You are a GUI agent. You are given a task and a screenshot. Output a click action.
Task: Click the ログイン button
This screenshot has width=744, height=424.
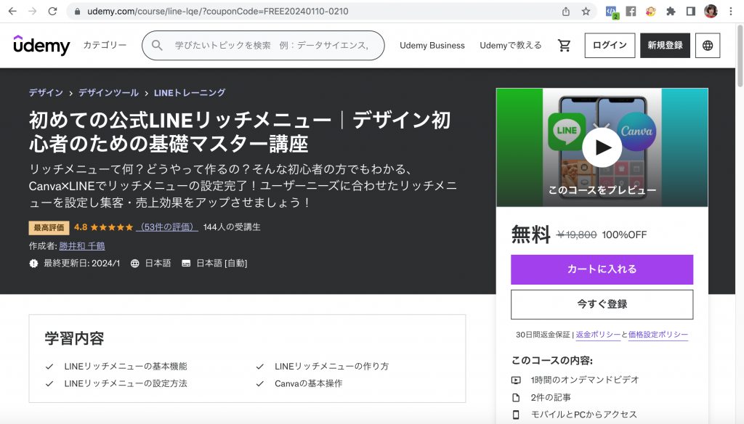point(610,46)
